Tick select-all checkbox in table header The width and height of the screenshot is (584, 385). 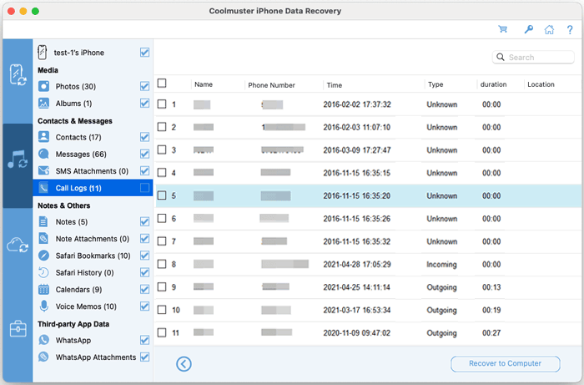pyautogui.click(x=162, y=84)
